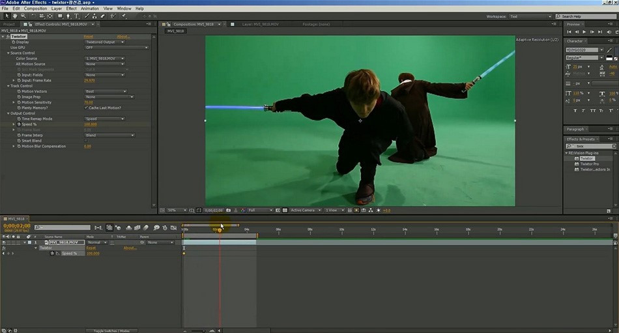Click Reset Exposure icon in viewer
Screen dimensions: 619x333
coord(378,210)
